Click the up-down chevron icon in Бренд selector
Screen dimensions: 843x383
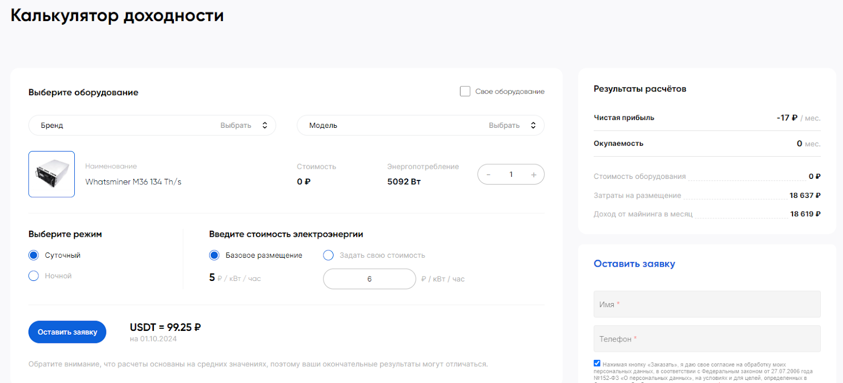[264, 125]
